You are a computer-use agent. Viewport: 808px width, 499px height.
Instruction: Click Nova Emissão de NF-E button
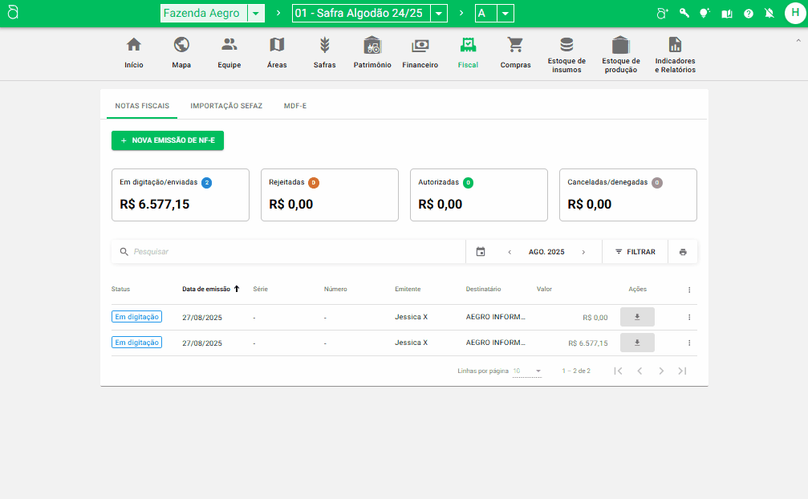point(168,140)
